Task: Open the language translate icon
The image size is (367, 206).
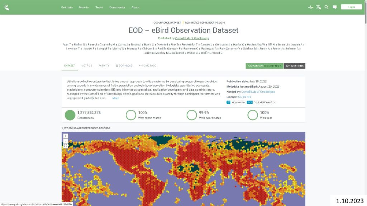Action: (319, 8)
